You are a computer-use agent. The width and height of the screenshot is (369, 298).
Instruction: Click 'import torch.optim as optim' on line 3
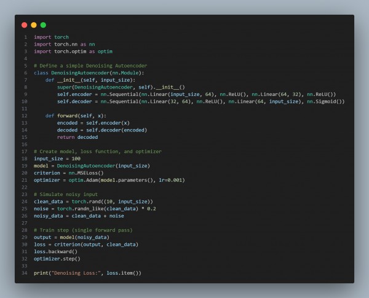[73, 51]
